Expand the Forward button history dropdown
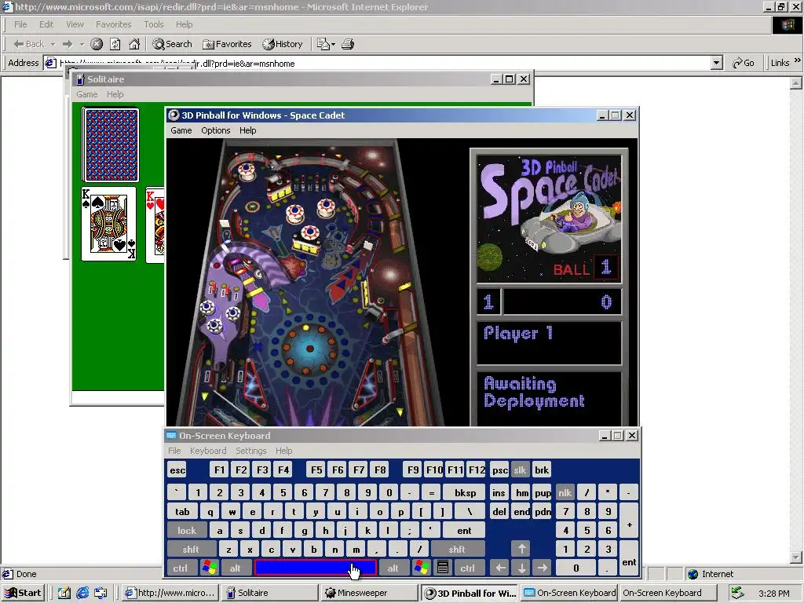Image resolution: width=804 pixels, height=603 pixels. (82, 45)
